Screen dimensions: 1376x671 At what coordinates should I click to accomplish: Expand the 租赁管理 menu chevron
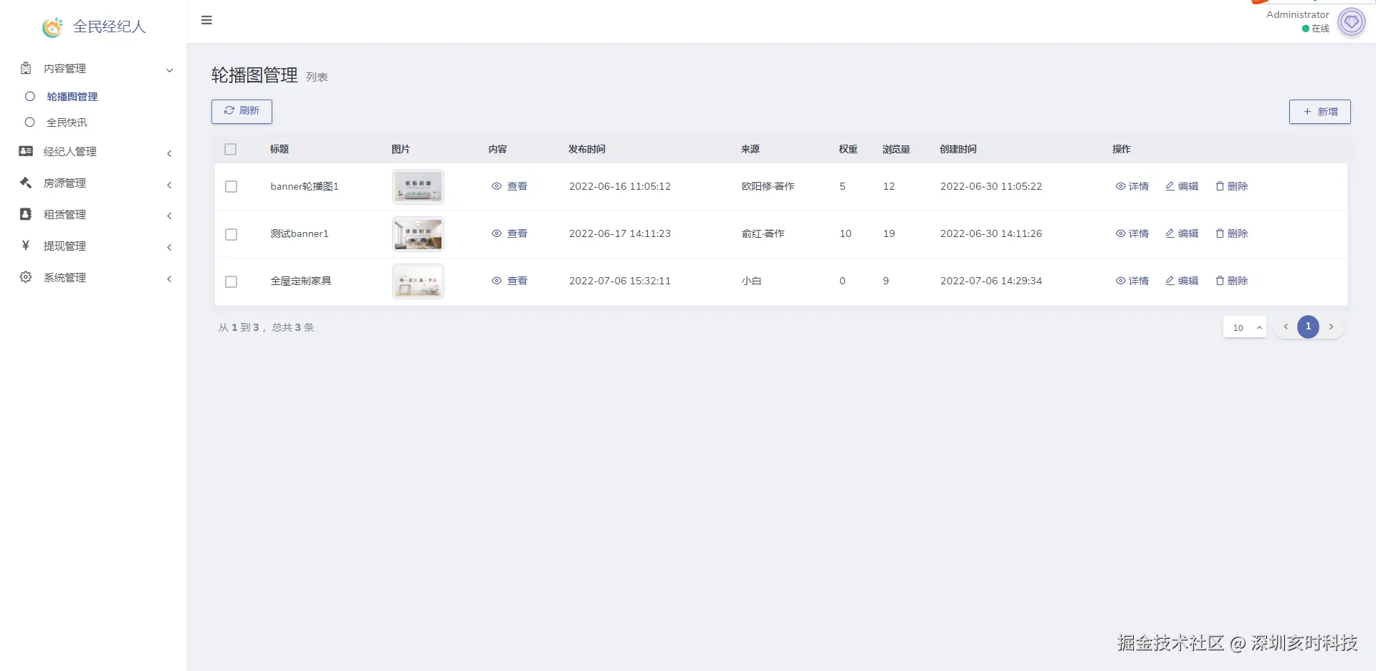(169, 216)
